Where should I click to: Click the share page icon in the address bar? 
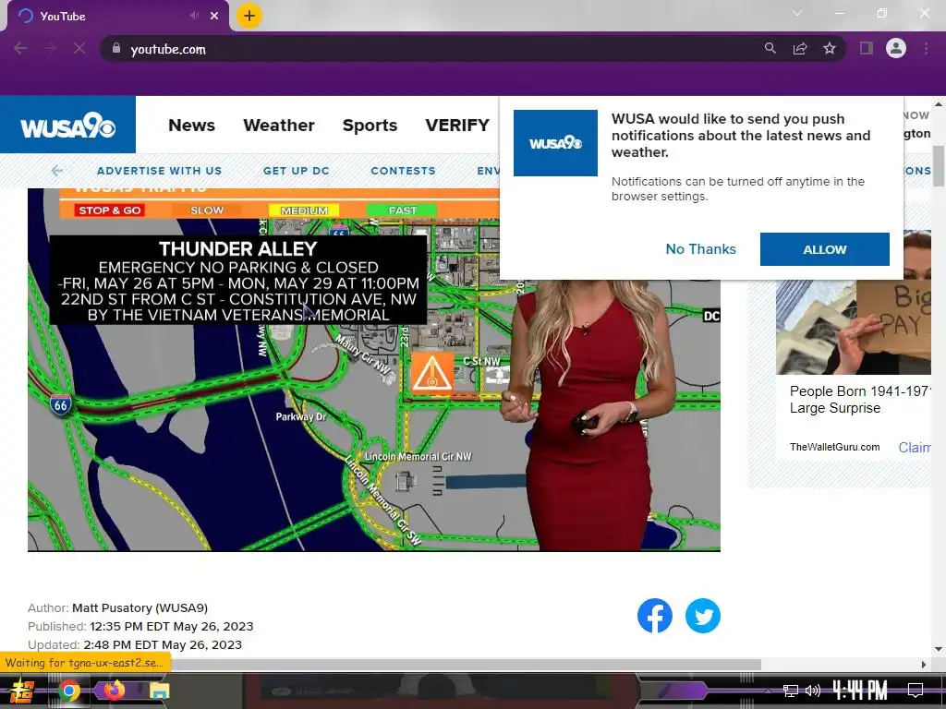(x=800, y=48)
